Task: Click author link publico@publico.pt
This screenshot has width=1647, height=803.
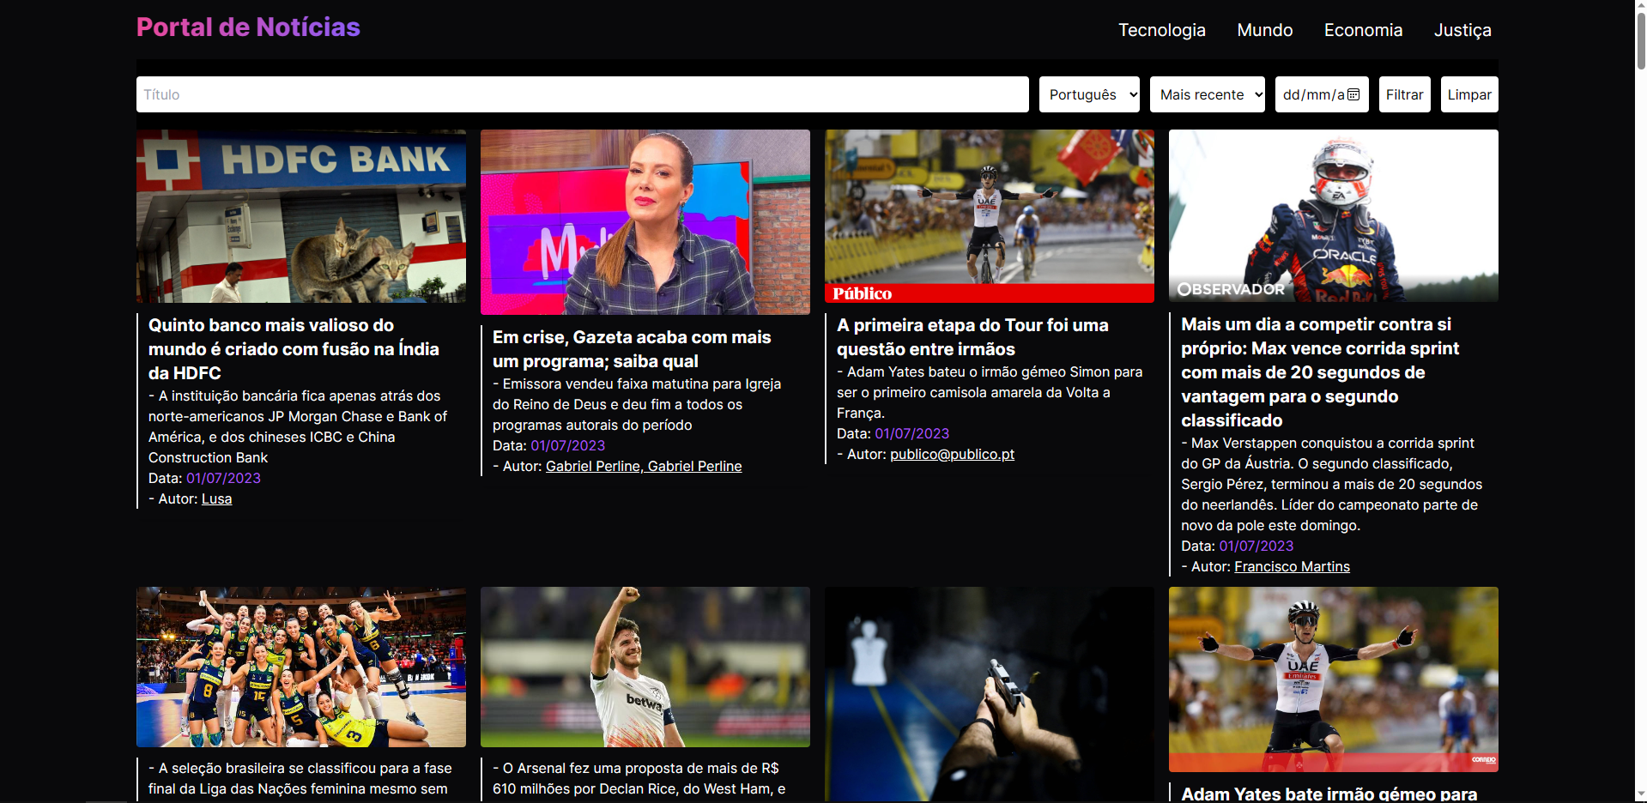Action: [952, 454]
